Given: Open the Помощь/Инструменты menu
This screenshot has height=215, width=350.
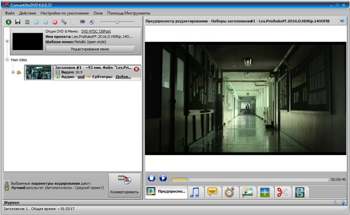Looking at the screenshot, I should [x=129, y=13].
